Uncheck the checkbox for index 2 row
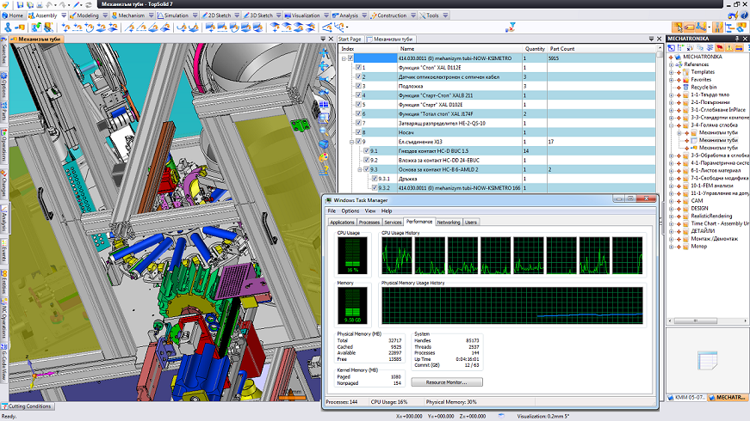Viewport: 750px width, 421px height. tap(358, 76)
